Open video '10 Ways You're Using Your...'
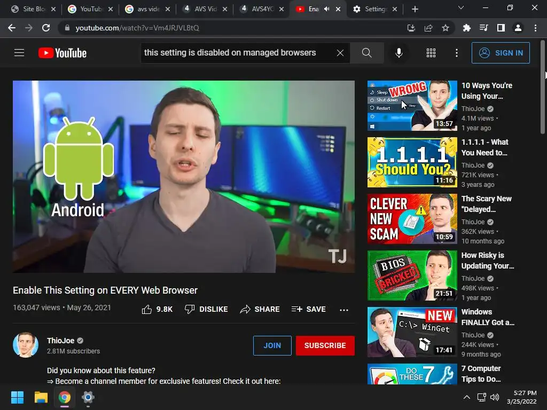The height and width of the screenshot is (410, 547). point(487,91)
